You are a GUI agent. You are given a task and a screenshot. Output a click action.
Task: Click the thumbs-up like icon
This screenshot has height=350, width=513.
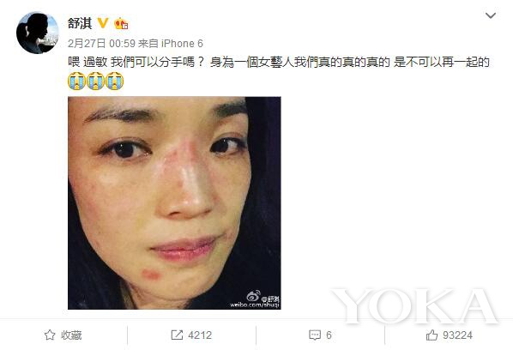pos(432,335)
